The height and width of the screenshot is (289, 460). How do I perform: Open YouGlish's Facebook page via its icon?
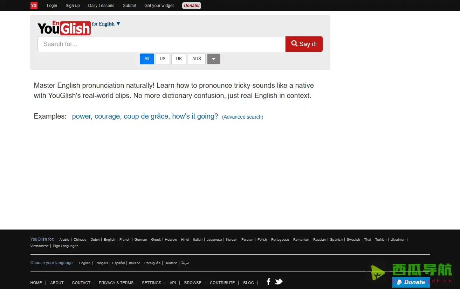point(268,281)
